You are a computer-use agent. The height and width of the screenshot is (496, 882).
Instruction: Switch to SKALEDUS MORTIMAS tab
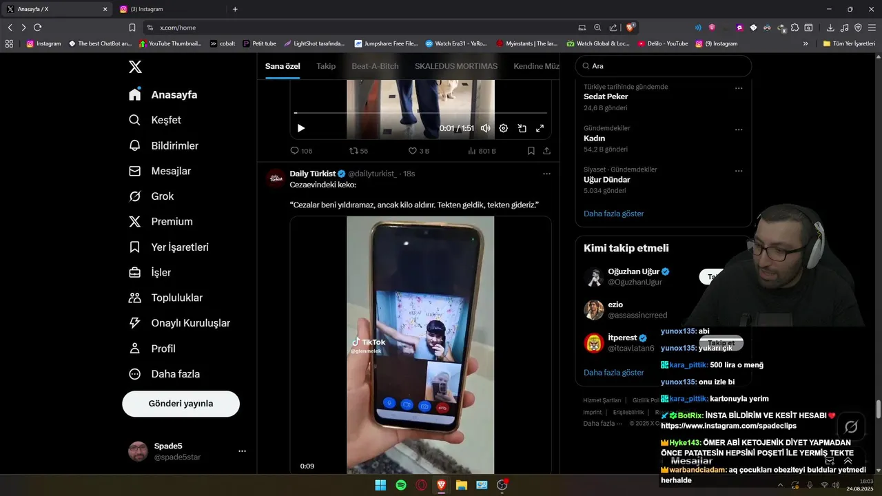(456, 66)
